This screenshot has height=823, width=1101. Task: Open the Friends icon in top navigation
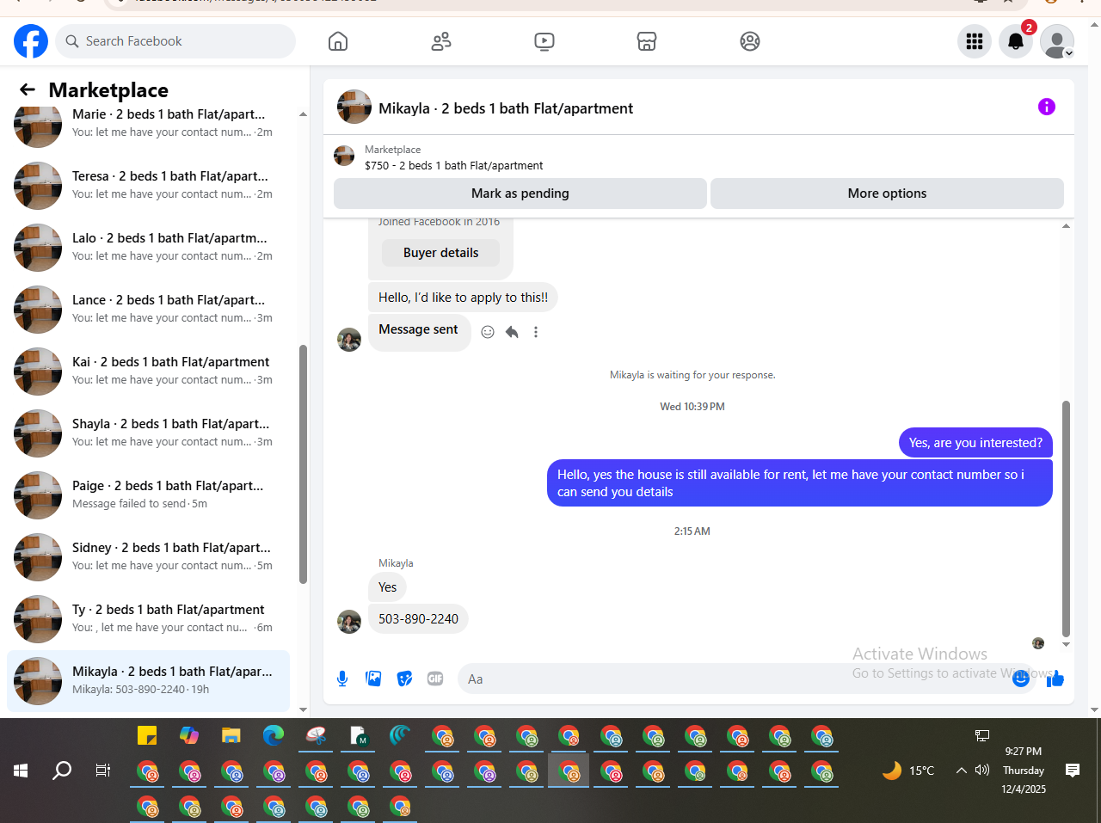coord(441,41)
